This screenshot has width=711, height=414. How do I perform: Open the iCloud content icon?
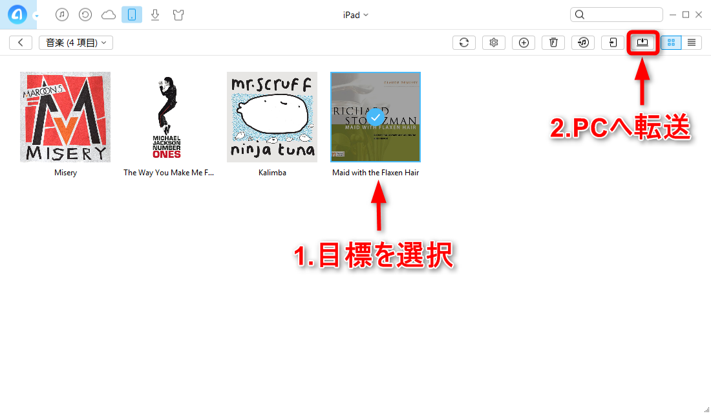(109, 15)
